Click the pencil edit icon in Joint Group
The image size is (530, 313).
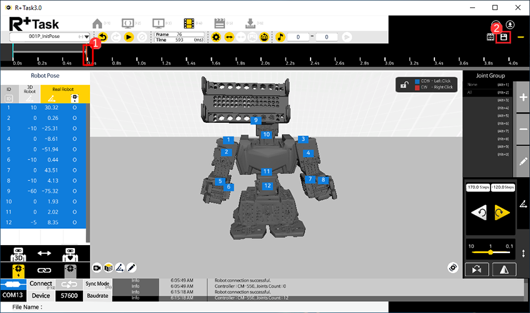pos(523,161)
